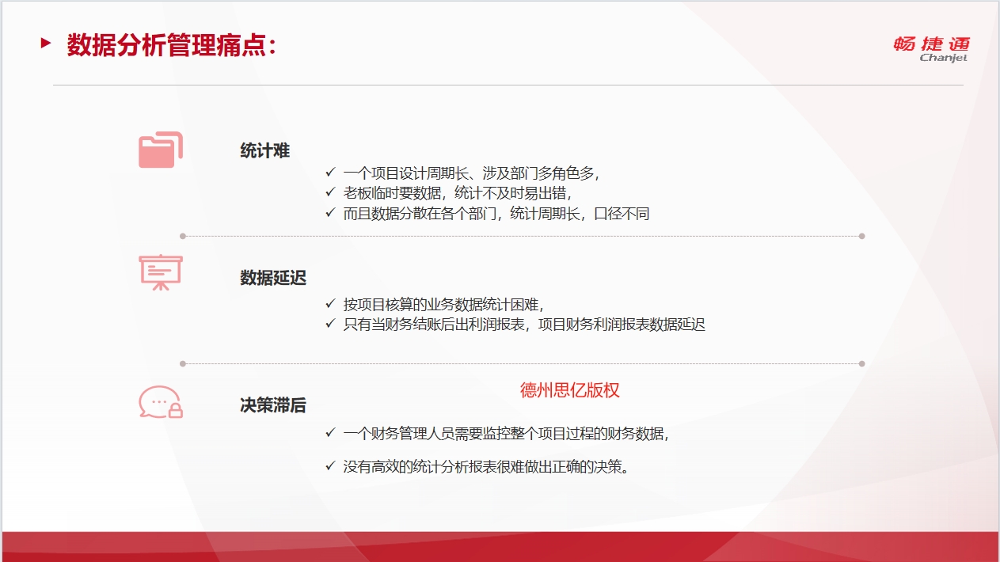
Task: Click the chat bubble lock icon beside 决策滞后
Action: (x=161, y=402)
